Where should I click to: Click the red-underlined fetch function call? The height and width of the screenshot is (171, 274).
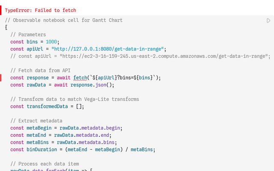80,78
